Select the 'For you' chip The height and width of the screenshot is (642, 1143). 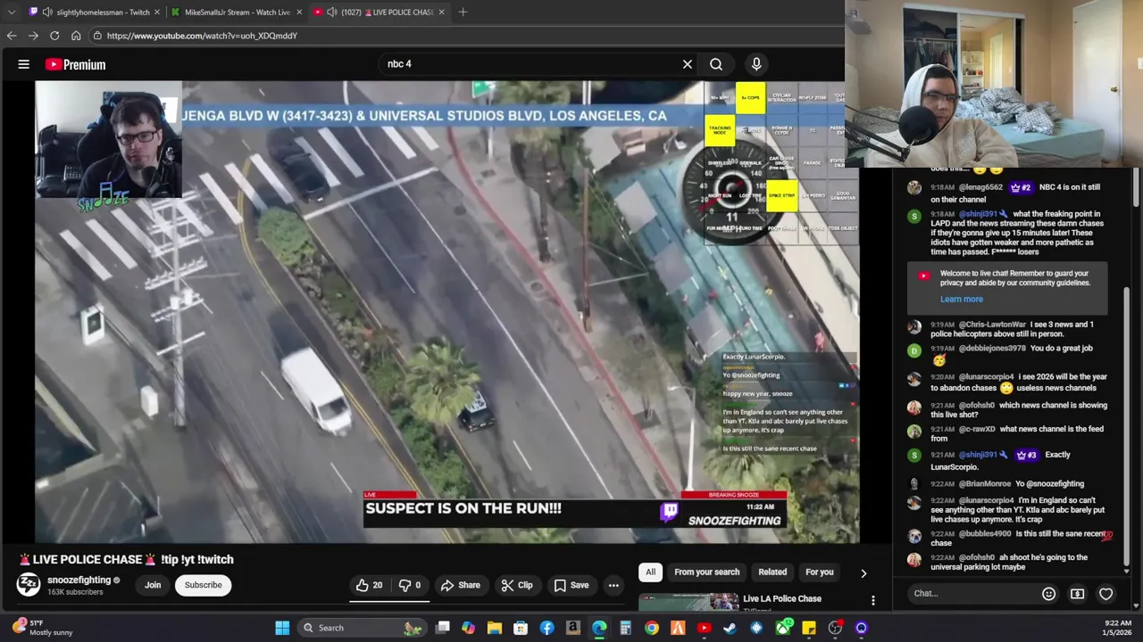[x=819, y=572]
